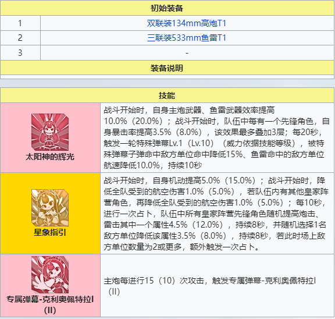
Task: Click equipment slot number 2 cell
Action: pos(20,38)
